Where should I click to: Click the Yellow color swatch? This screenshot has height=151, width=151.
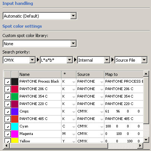pos(15,141)
